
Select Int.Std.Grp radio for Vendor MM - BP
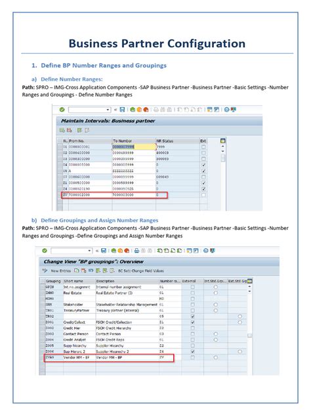216,358
